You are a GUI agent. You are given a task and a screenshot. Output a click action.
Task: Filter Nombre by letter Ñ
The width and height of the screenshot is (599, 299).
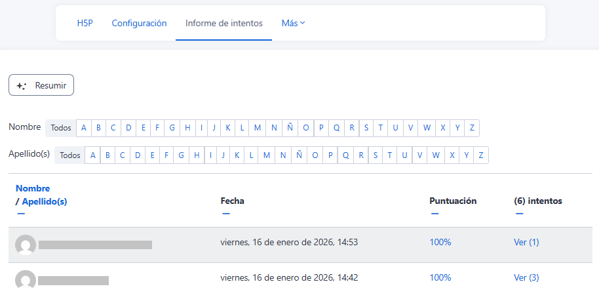pos(289,128)
